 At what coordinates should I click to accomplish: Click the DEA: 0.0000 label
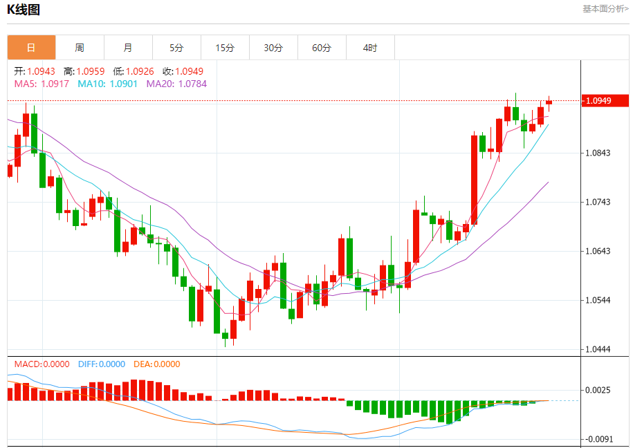tap(156, 364)
